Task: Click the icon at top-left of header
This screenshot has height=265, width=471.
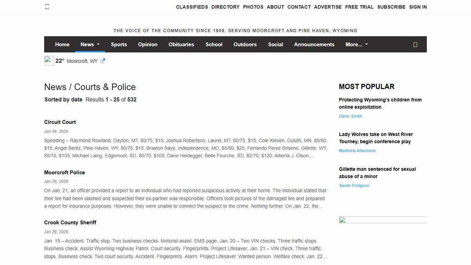Action: pyautogui.click(x=47, y=7)
